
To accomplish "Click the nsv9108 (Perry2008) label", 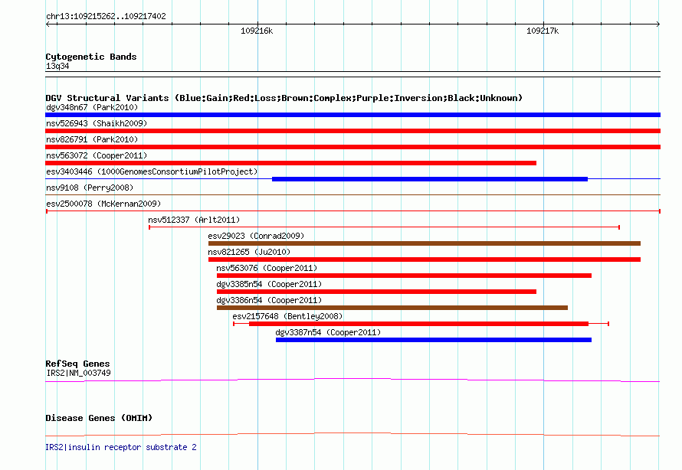I will [90, 188].
